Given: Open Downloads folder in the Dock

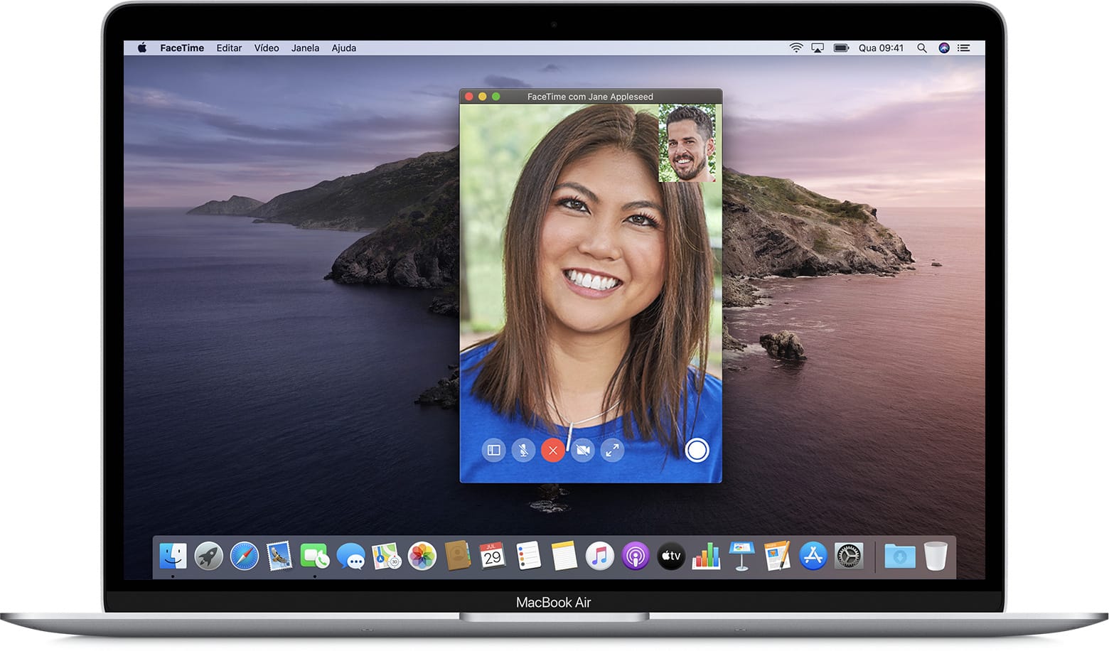Looking at the screenshot, I should [900, 556].
